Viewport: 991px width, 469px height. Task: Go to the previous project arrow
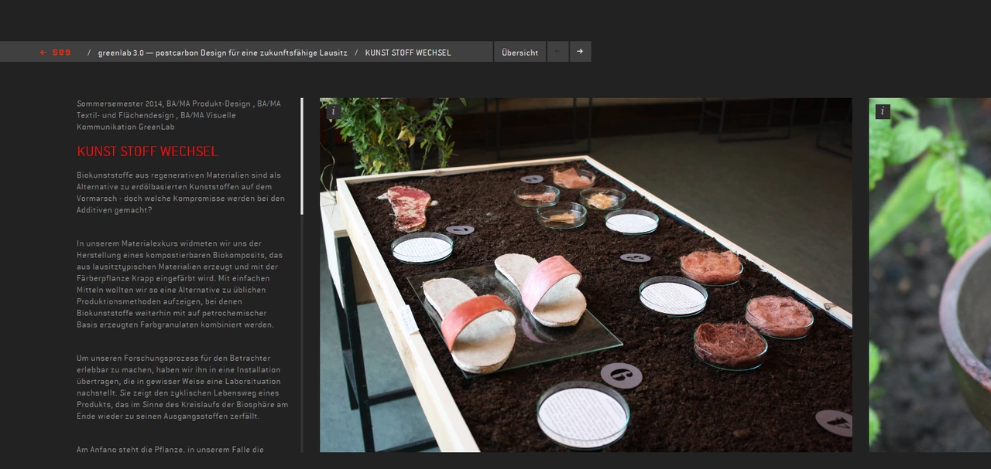(x=557, y=52)
